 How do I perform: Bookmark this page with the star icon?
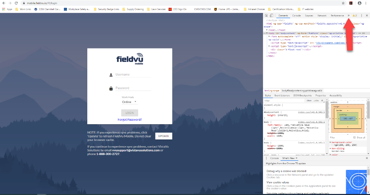click(343, 3)
